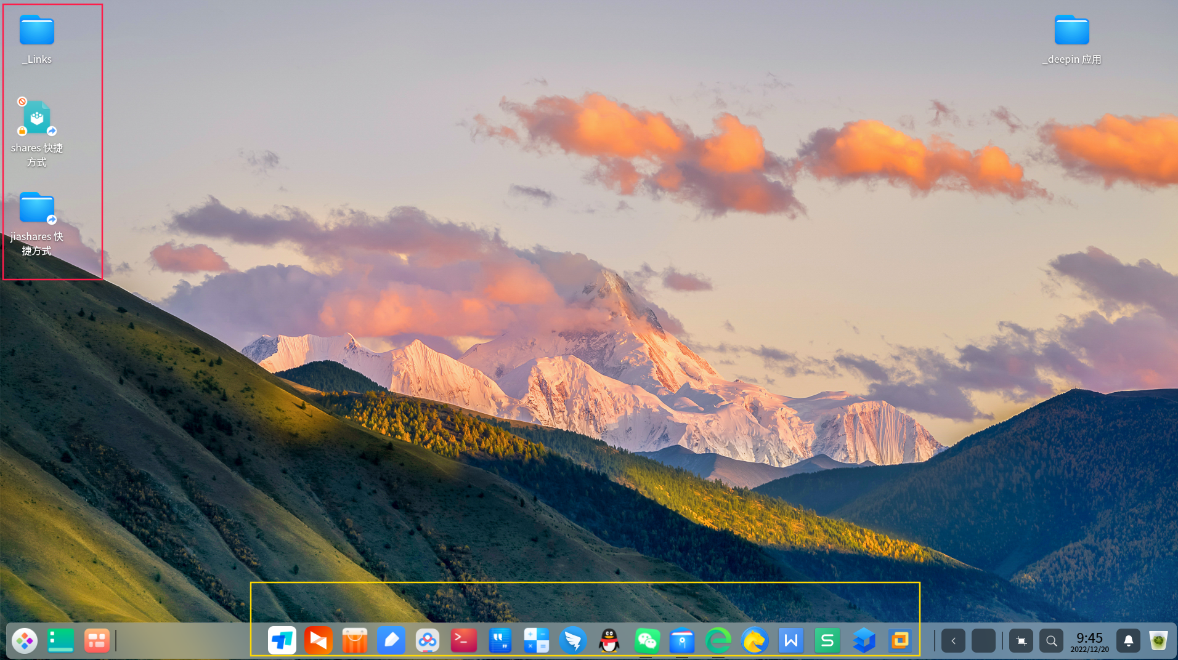Open the 9:45 clock and date
This screenshot has height=660, width=1178.
pyautogui.click(x=1089, y=642)
